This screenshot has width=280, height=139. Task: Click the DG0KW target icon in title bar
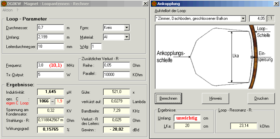pos(3,4)
